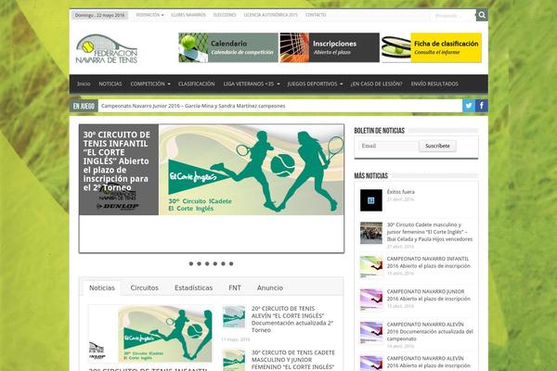Open 30º Circuito Cadete masculino news link

(x=430, y=232)
